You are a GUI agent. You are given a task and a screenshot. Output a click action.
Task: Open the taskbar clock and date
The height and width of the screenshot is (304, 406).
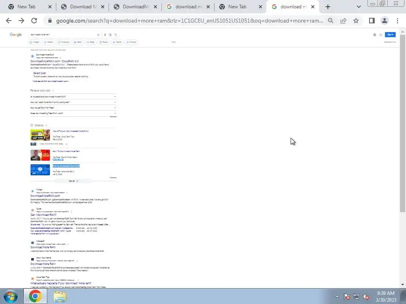click(386, 296)
